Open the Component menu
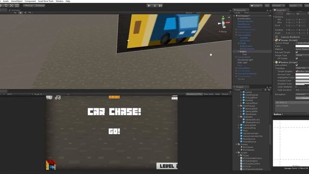Image resolution: width=309 pixels, height=174 pixels. (x=30, y=1)
